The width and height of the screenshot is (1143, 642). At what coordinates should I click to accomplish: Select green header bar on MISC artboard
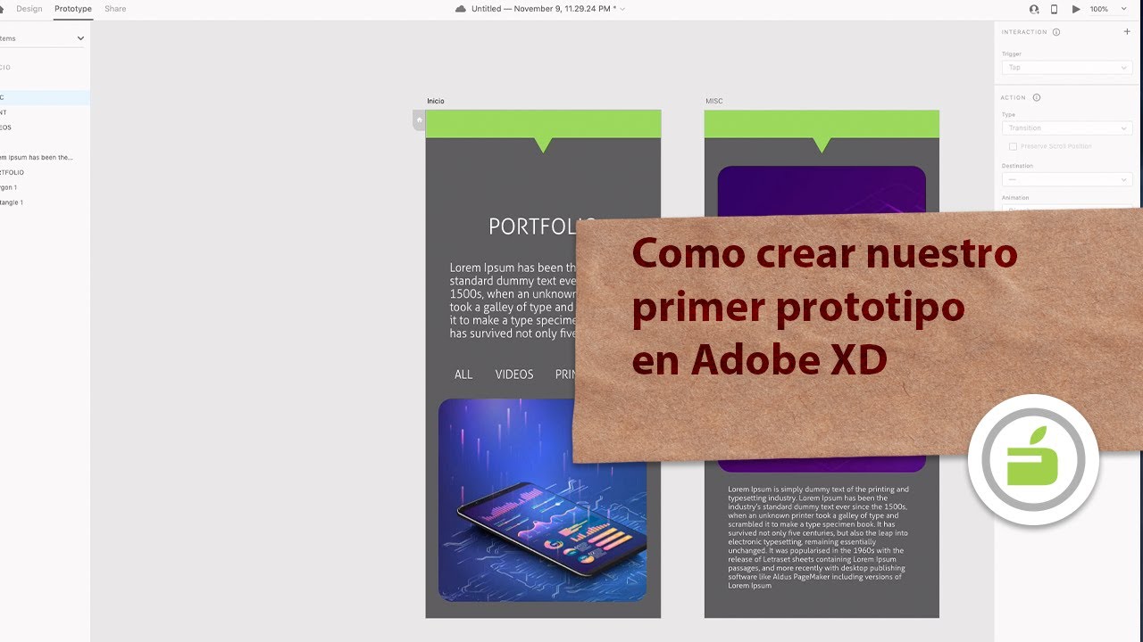[822, 124]
